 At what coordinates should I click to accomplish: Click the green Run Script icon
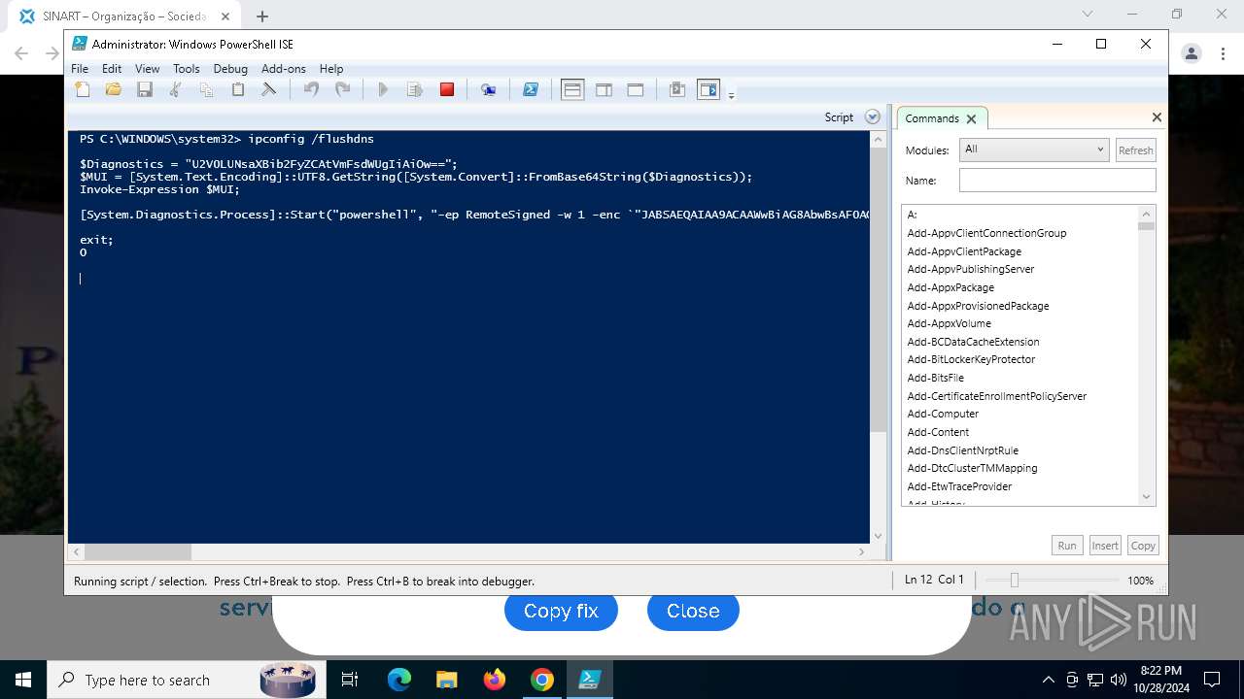click(383, 89)
